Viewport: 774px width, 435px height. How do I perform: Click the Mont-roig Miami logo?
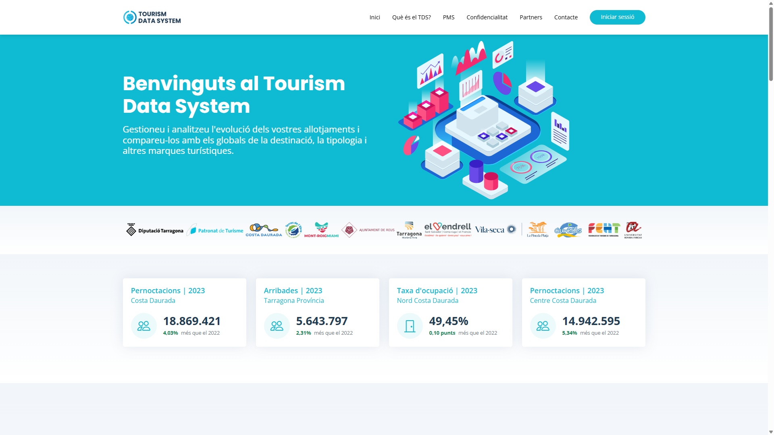tap(321, 230)
